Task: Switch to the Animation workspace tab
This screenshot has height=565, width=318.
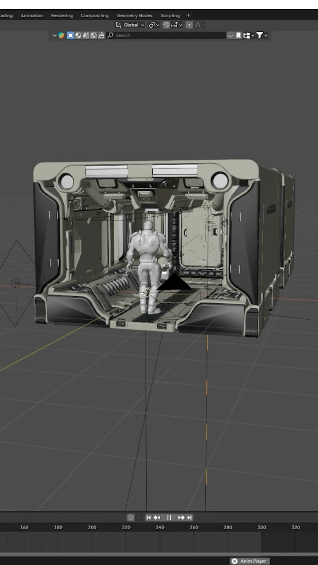Action: pos(32,15)
